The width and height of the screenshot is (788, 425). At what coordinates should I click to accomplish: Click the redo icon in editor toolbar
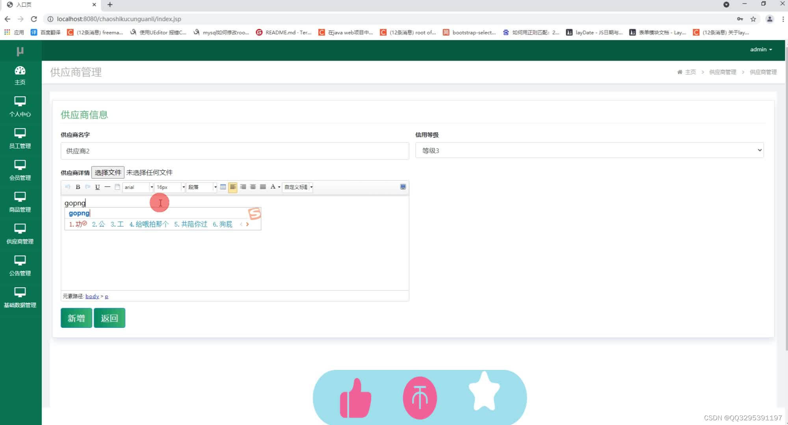tap(87, 187)
